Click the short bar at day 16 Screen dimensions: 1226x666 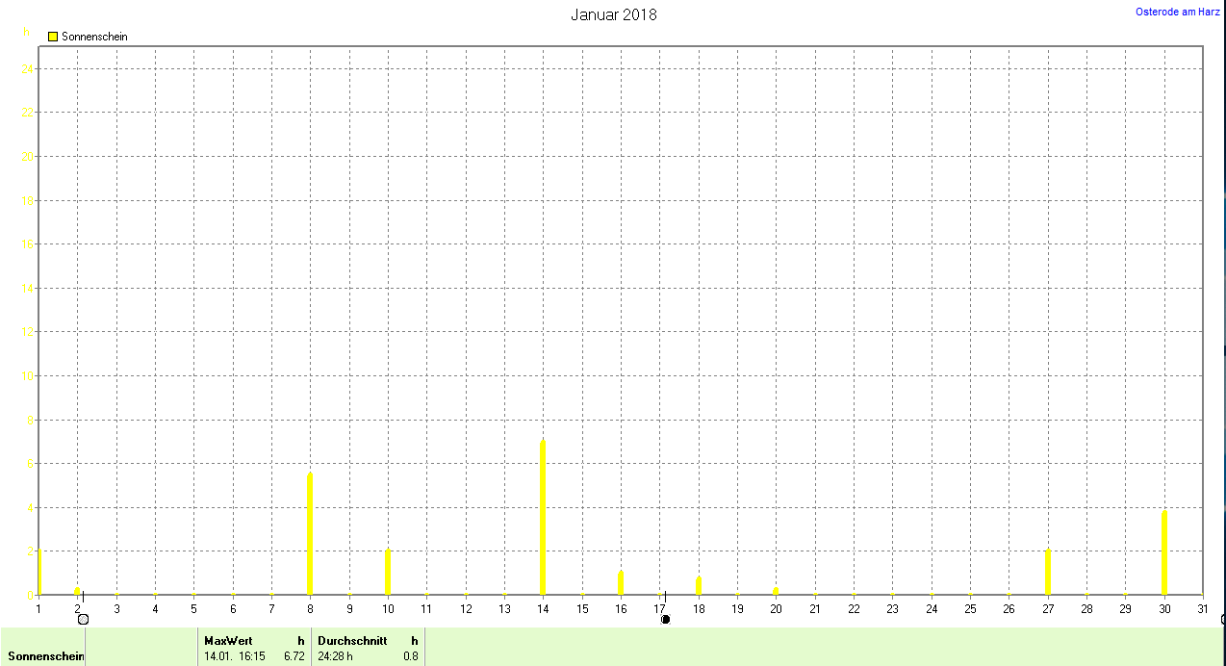[x=621, y=583]
